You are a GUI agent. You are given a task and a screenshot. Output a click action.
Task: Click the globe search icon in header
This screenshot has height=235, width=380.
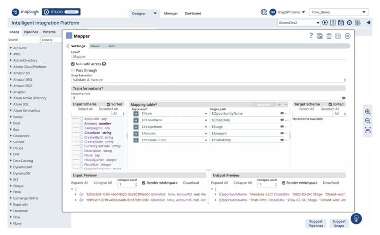(x=263, y=12)
